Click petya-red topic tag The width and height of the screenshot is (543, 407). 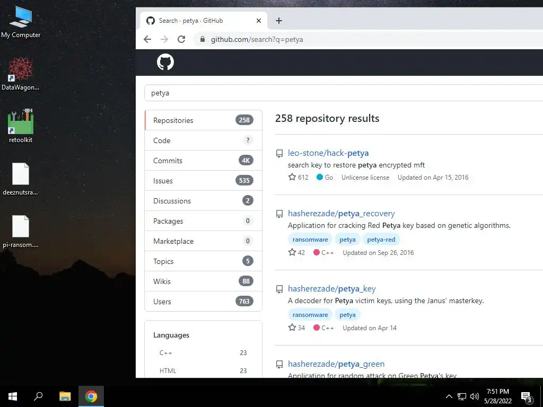pos(381,239)
